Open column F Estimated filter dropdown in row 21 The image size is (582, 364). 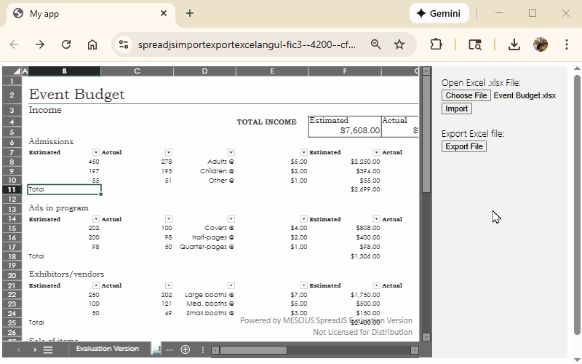pos(376,285)
